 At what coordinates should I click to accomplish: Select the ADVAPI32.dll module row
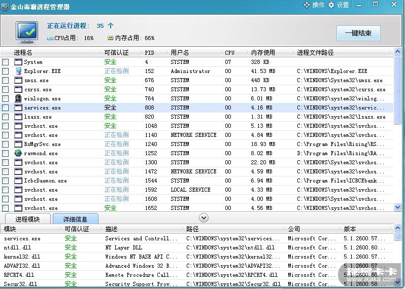[197, 266]
